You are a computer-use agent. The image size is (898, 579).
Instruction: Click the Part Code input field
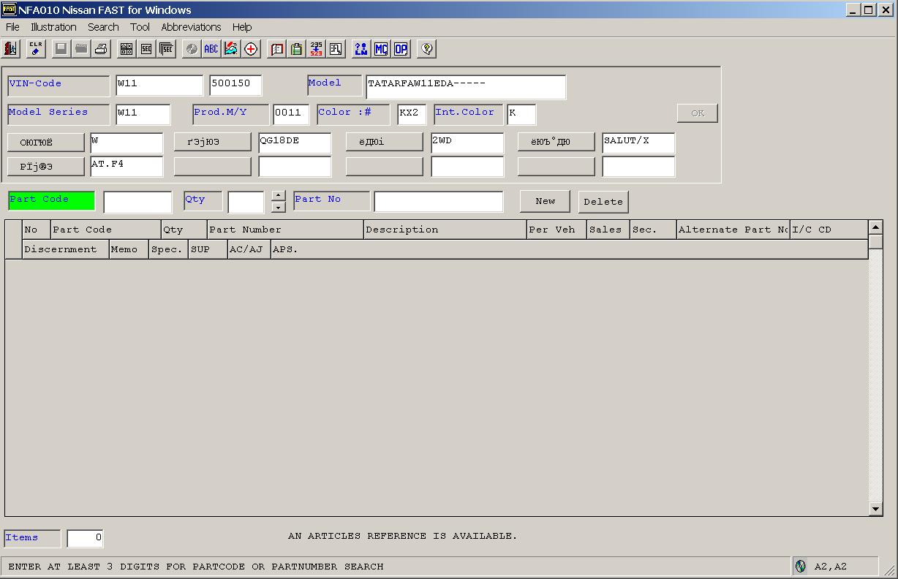pos(137,202)
